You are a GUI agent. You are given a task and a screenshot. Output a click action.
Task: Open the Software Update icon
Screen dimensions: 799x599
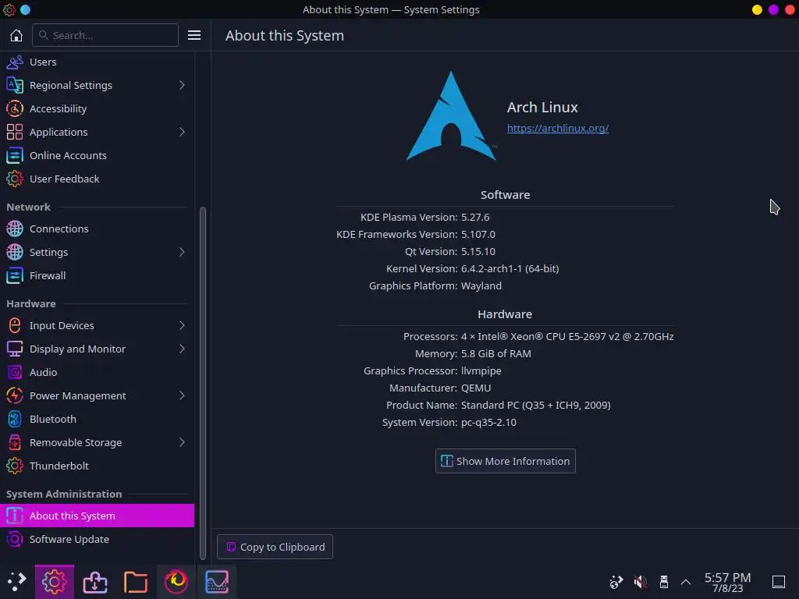(x=15, y=540)
